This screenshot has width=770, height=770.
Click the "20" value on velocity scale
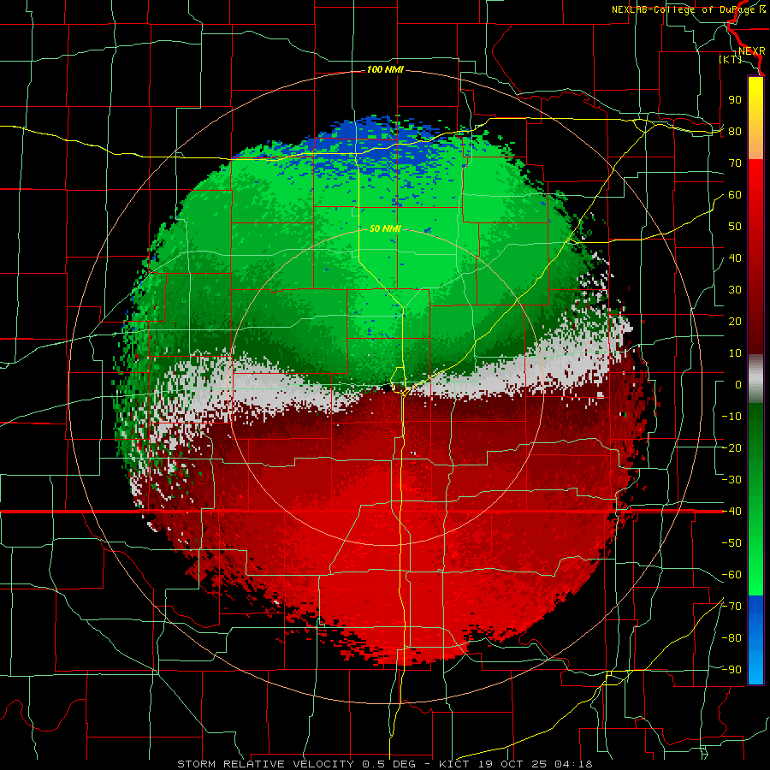735,322
